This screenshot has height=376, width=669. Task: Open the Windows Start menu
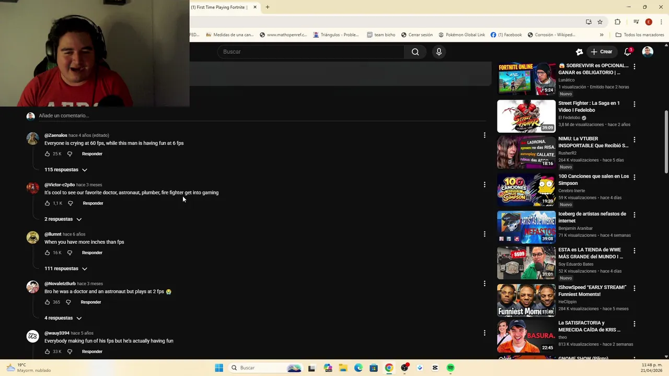[x=219, y=368]
